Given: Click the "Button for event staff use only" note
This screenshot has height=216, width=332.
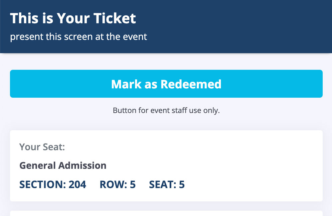Looking at the screenshot, I should (x=166, y=111).
